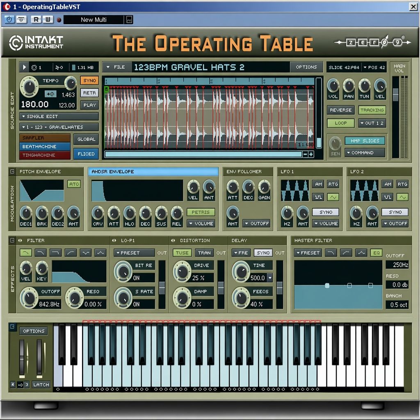This screenshot has width=420, height=420.
Task: Toggle the SYNC button in tempo section
Action: tap(89, 80)
